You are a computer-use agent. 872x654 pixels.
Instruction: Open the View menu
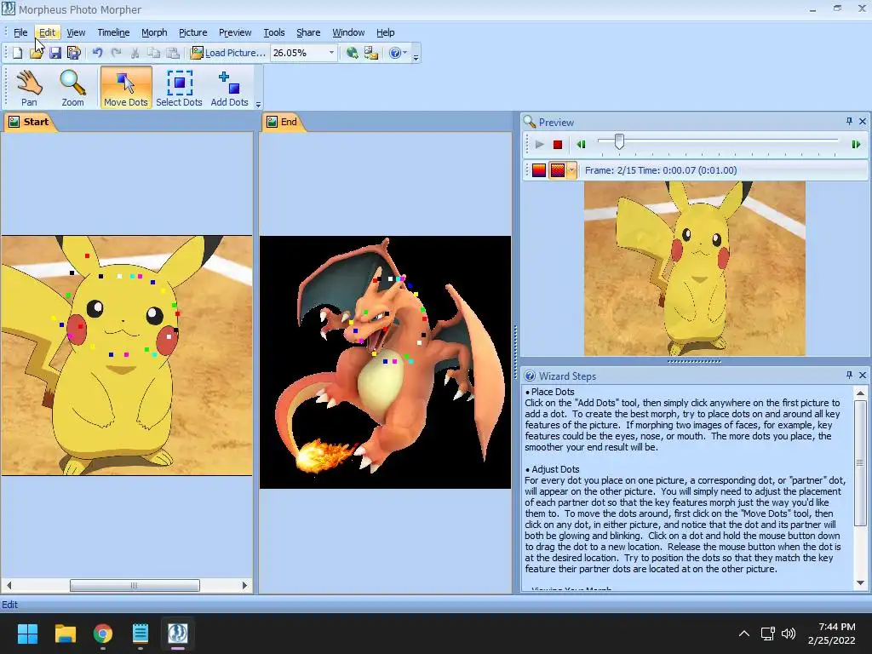point(76,32)
